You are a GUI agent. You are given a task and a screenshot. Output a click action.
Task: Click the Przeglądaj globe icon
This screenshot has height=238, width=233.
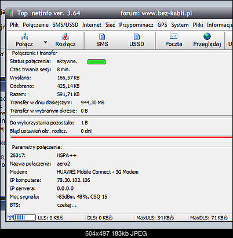207,36
